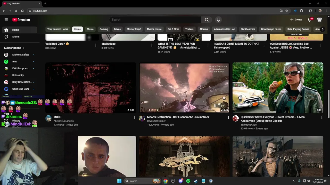The image size is (330, 185).
Task: Open the notifications bell
Action: click(310, 20)
